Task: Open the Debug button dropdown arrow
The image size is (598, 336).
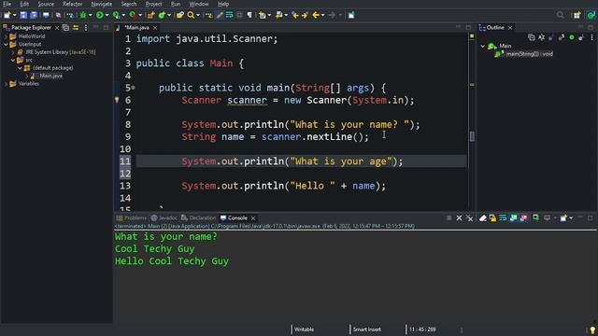Action: [90, 15]
